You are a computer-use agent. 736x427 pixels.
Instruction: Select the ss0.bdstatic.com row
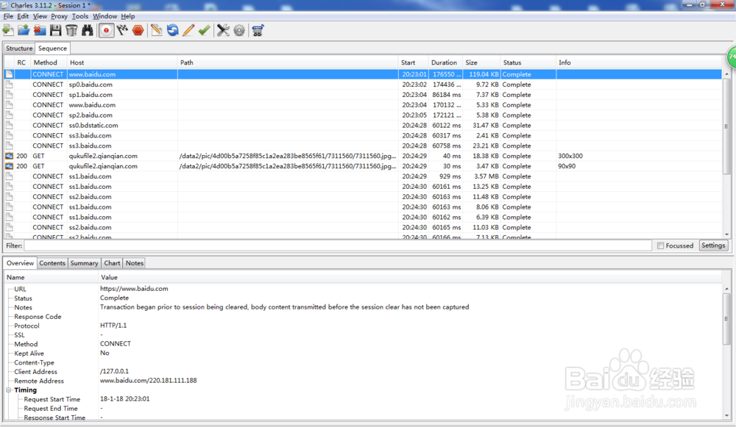tap(363, 125)
